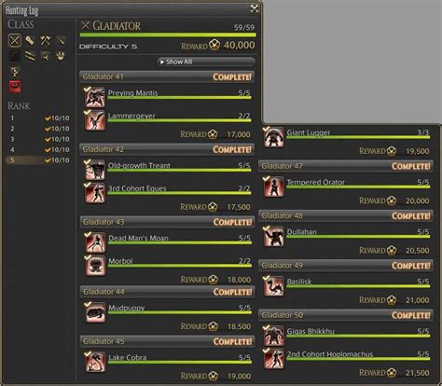442x386 pixels.
Task: Click the Gladiator 59/59 overall progress bar
Action: pyautogui.click(x=168, y=35)
